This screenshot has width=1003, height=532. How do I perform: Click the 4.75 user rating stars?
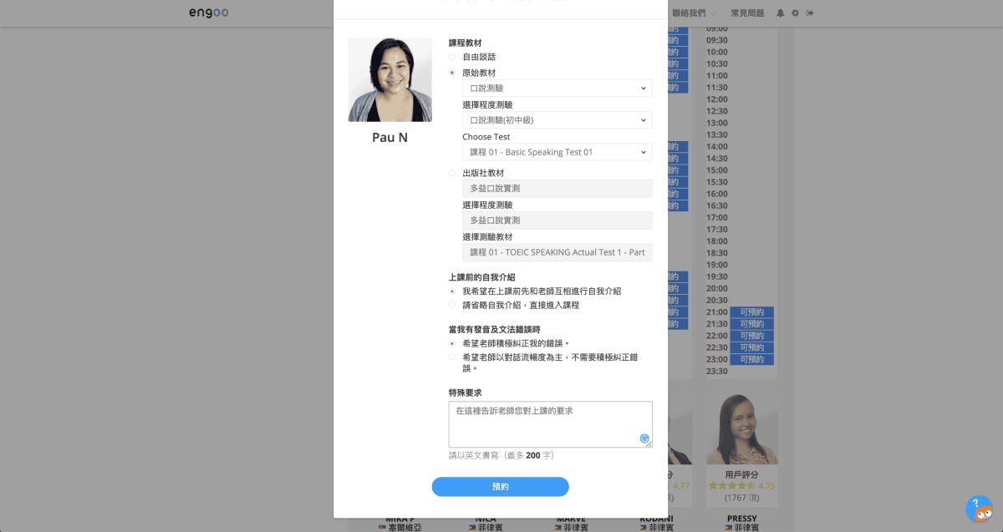pos(733,485)
